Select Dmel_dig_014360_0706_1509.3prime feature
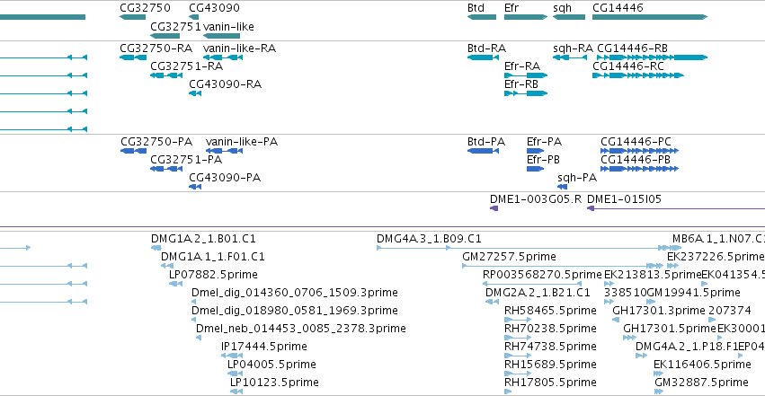This screenshot has width=765, height=396. (x=193, y=302)
